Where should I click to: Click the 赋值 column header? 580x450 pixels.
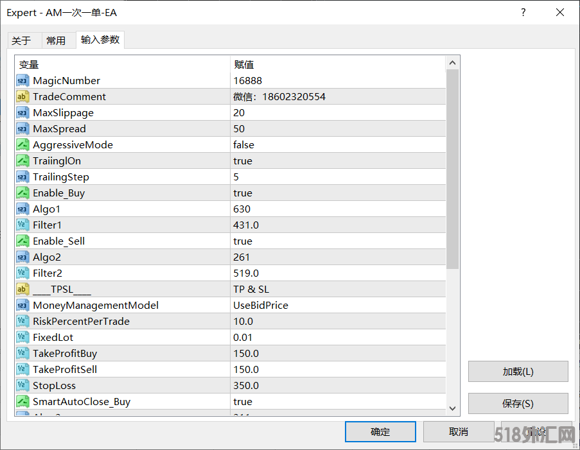point(338,65)
